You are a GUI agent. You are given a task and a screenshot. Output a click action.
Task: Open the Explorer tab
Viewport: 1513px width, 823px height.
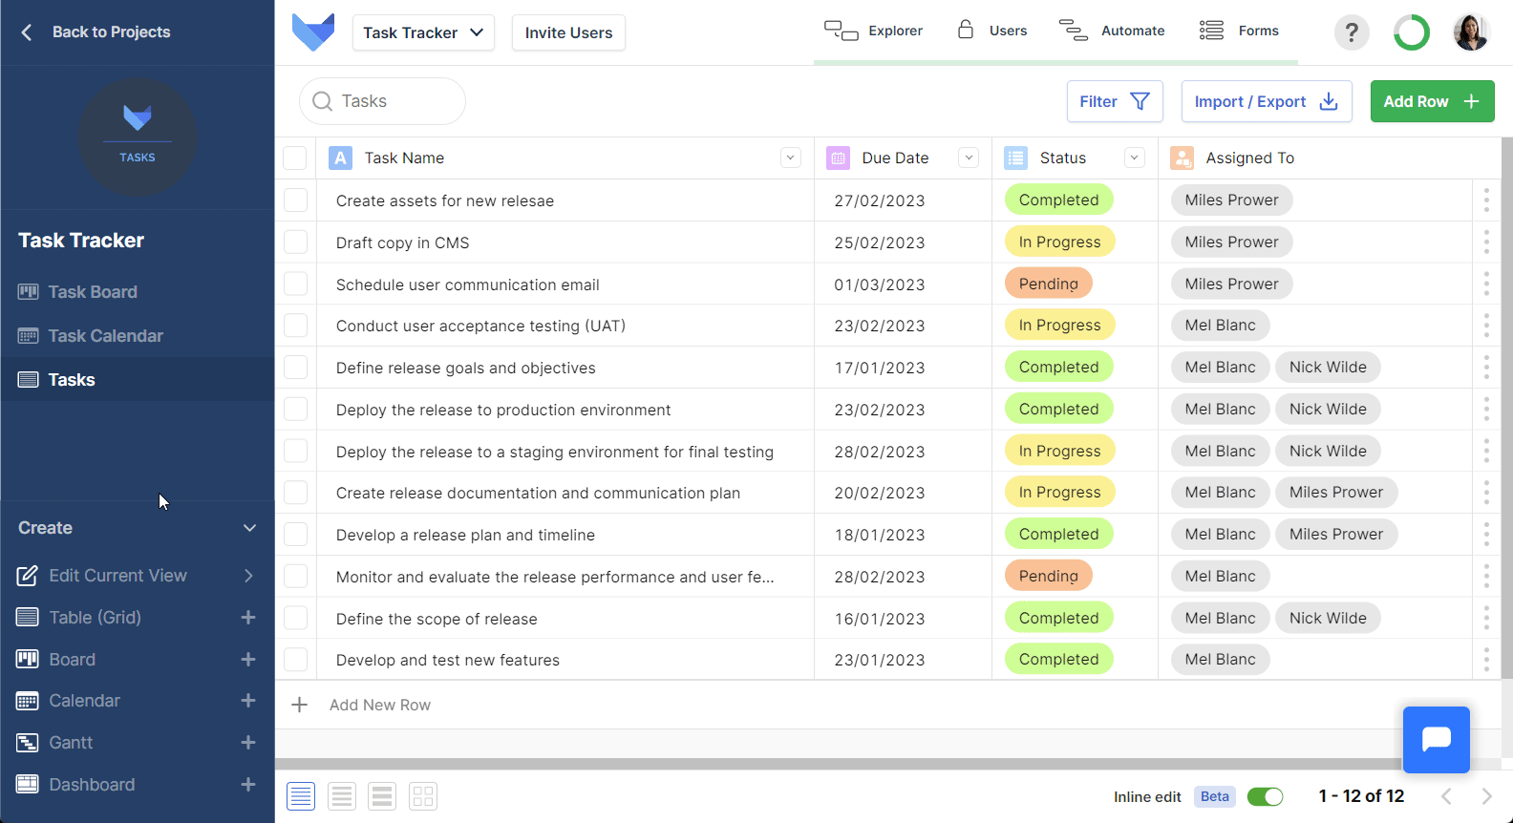(x=874, y=31)
